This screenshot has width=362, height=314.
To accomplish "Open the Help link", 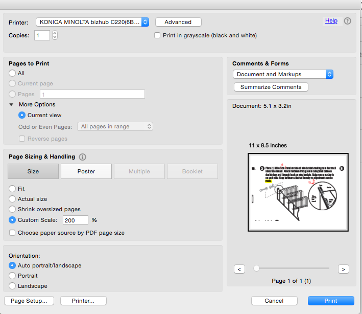I will coord(331,20).
